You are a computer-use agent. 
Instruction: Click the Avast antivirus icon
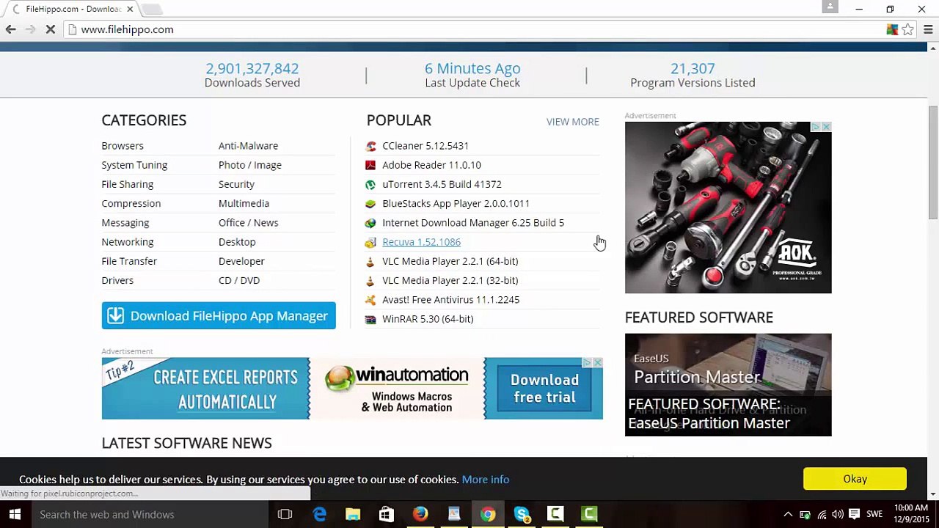point(370,300)
